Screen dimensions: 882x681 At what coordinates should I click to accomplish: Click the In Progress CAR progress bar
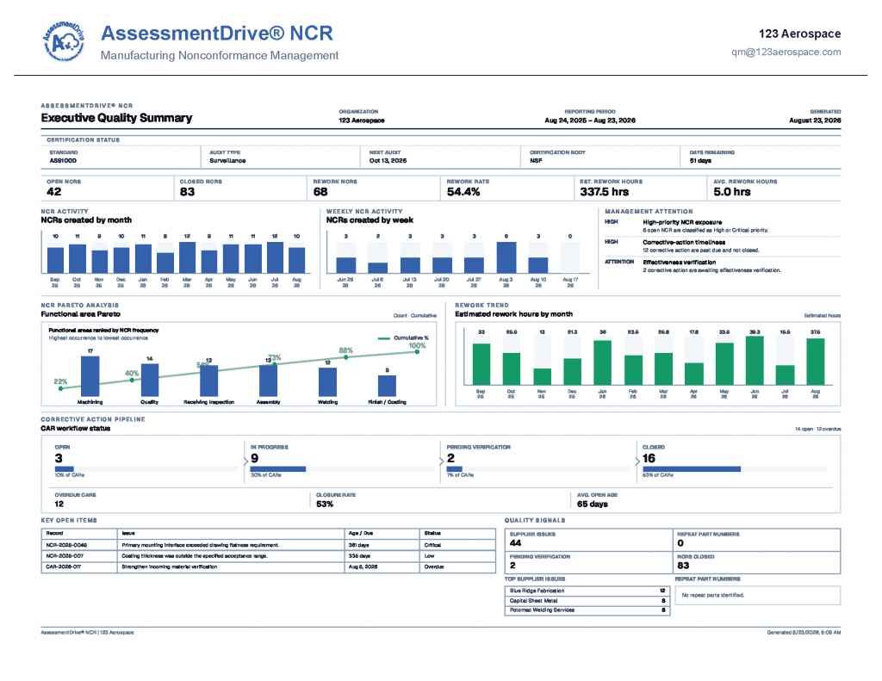coord(343,469)
